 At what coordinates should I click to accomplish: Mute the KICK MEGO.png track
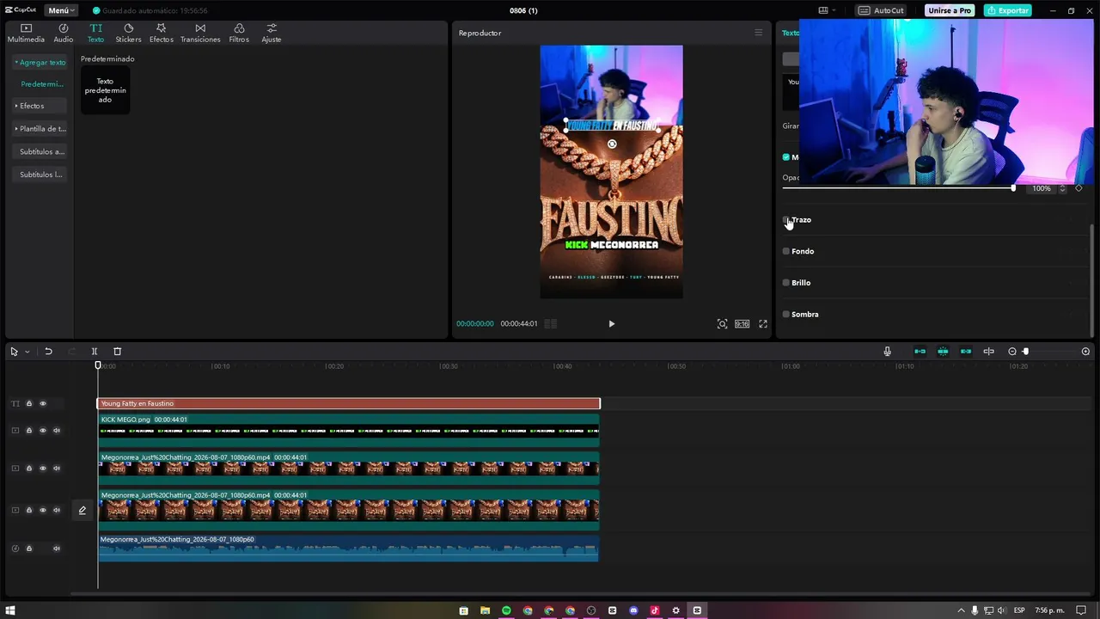point(57,431)
